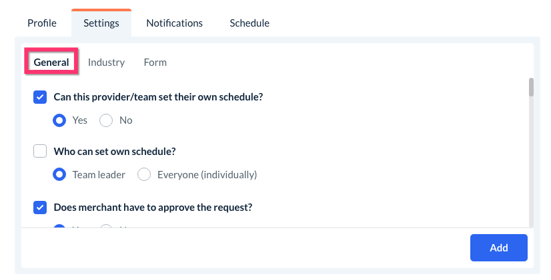This screenshot has width=551, height=280.
Task: Enable the 'Who can set own schedule?' checkbox
Action: tap(40, 152)
